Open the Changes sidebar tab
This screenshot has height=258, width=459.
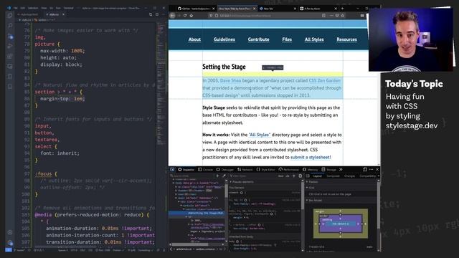tap(349, 176)
